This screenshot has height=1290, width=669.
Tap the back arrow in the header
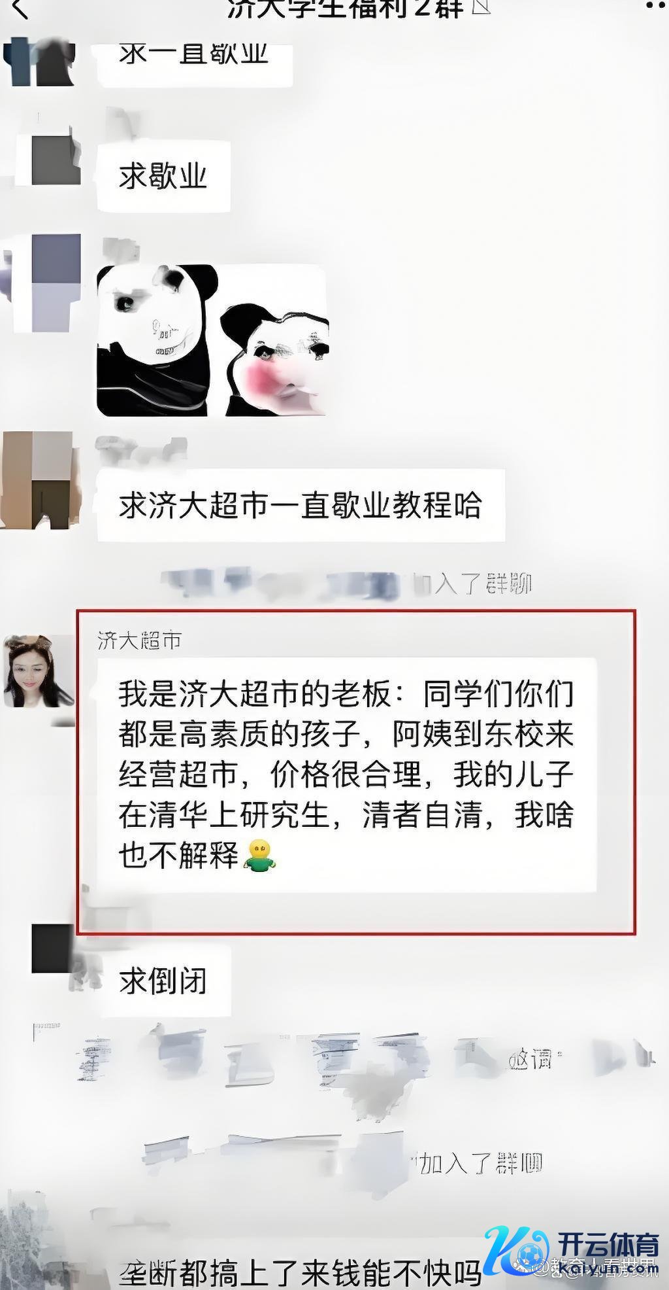point(20,8)
